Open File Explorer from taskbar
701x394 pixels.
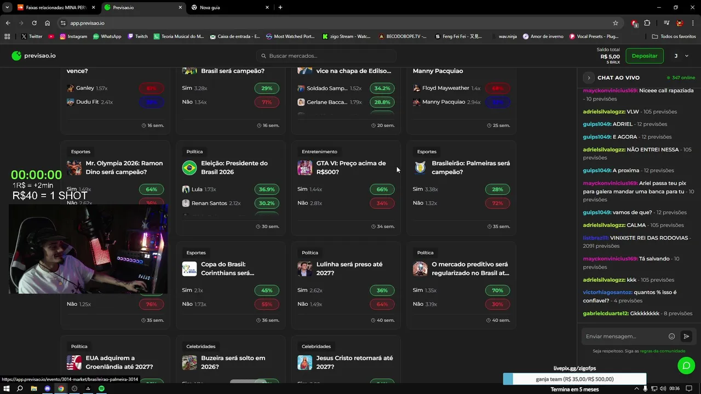(33, 389)
